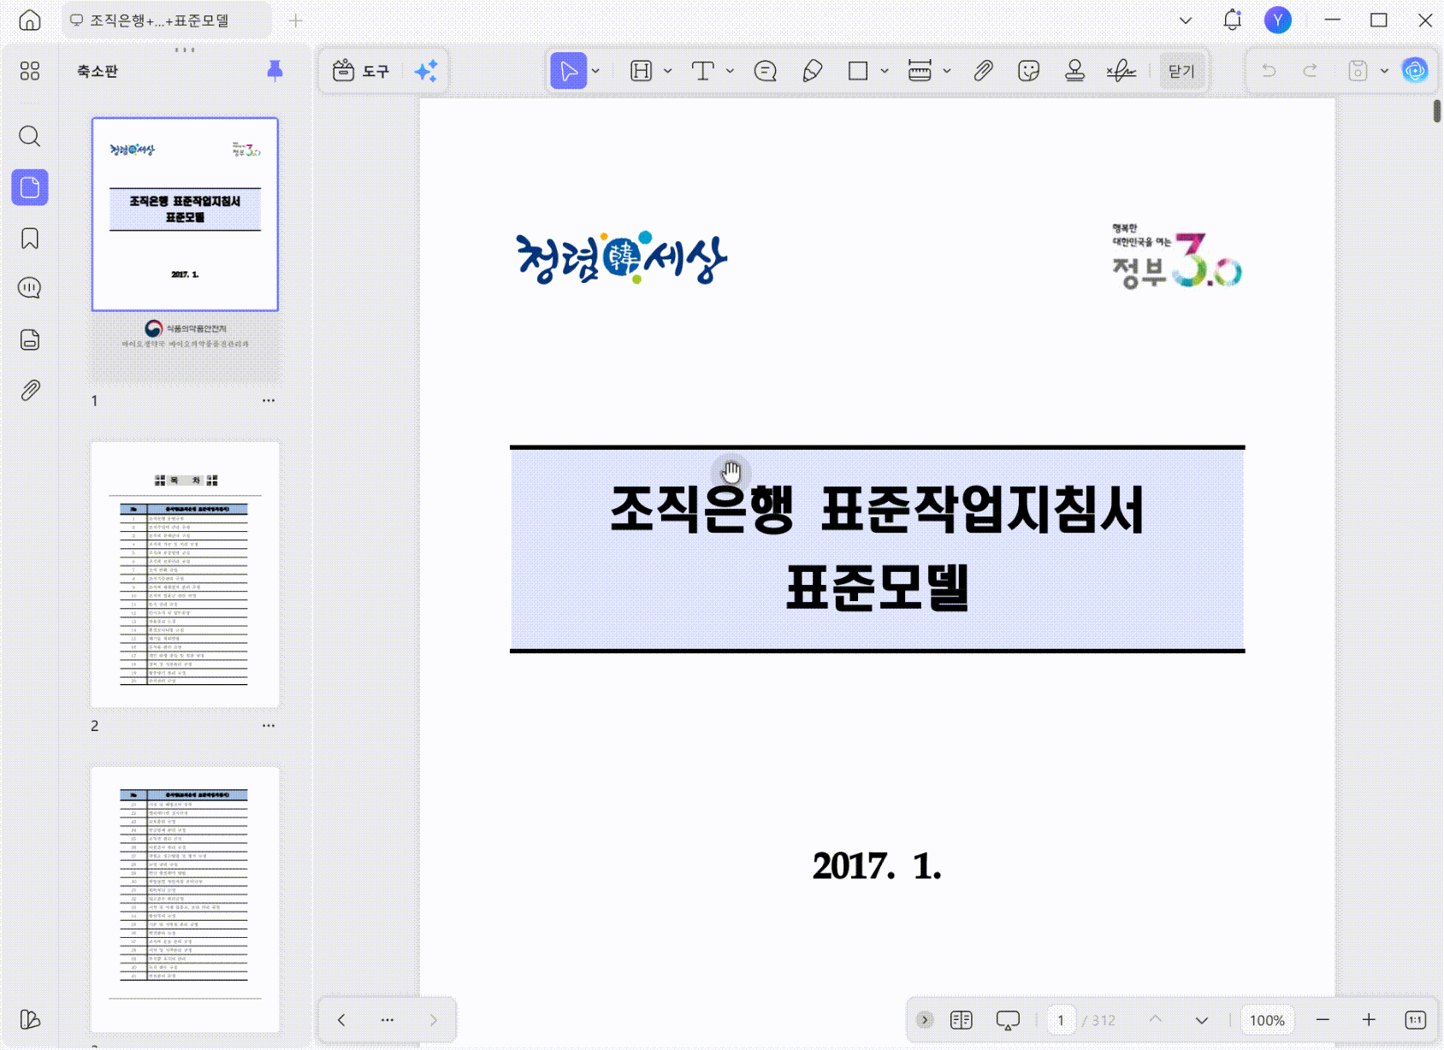
Task: Select the rectangle shape tool
Action: point(858,71)
